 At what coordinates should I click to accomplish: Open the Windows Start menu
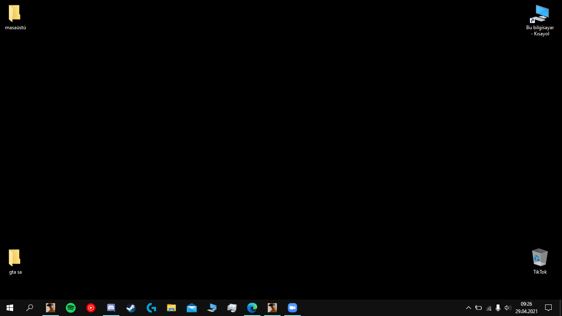click(10, 308)
